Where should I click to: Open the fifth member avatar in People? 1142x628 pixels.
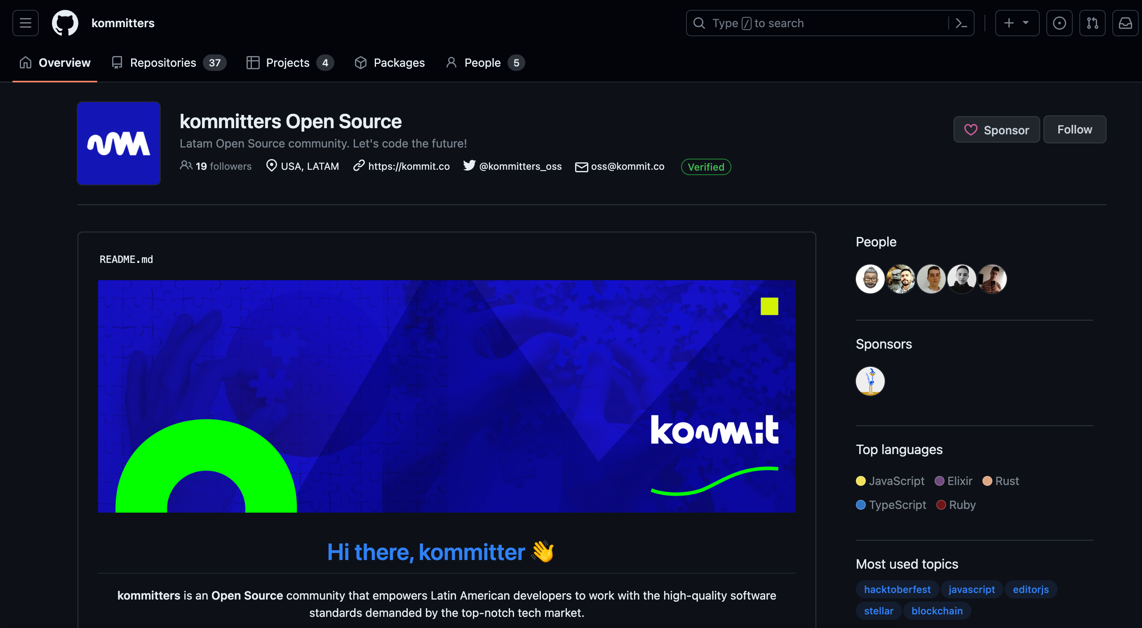coord(992,279)
